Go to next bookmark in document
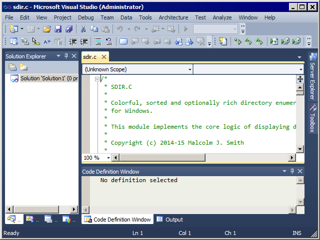 189,42
